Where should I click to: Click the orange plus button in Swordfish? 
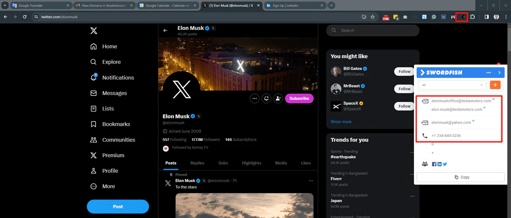(495, 85)
